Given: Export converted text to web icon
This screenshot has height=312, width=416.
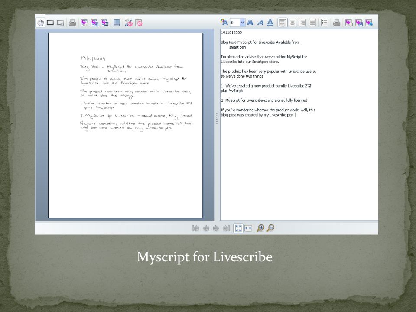Looking at the screenshot, I should 369,23.
